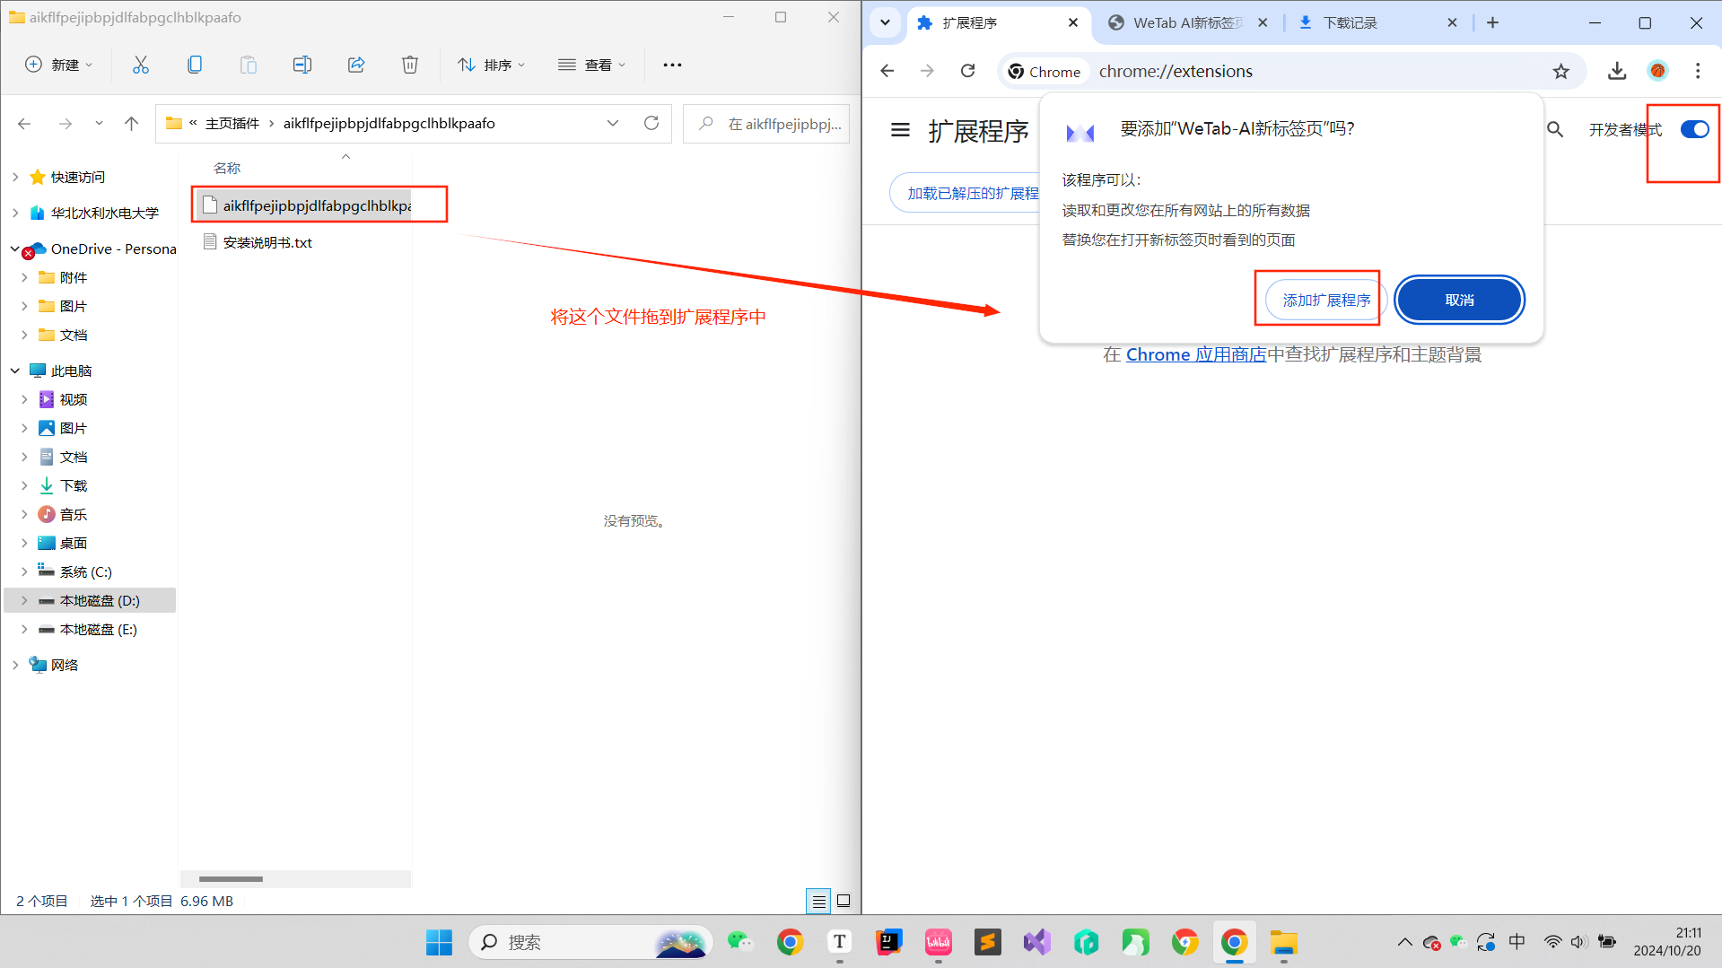Click the Windows taskbar search box
The height and width of the screenshot is (968, 1722).
(x=590, y=942)
